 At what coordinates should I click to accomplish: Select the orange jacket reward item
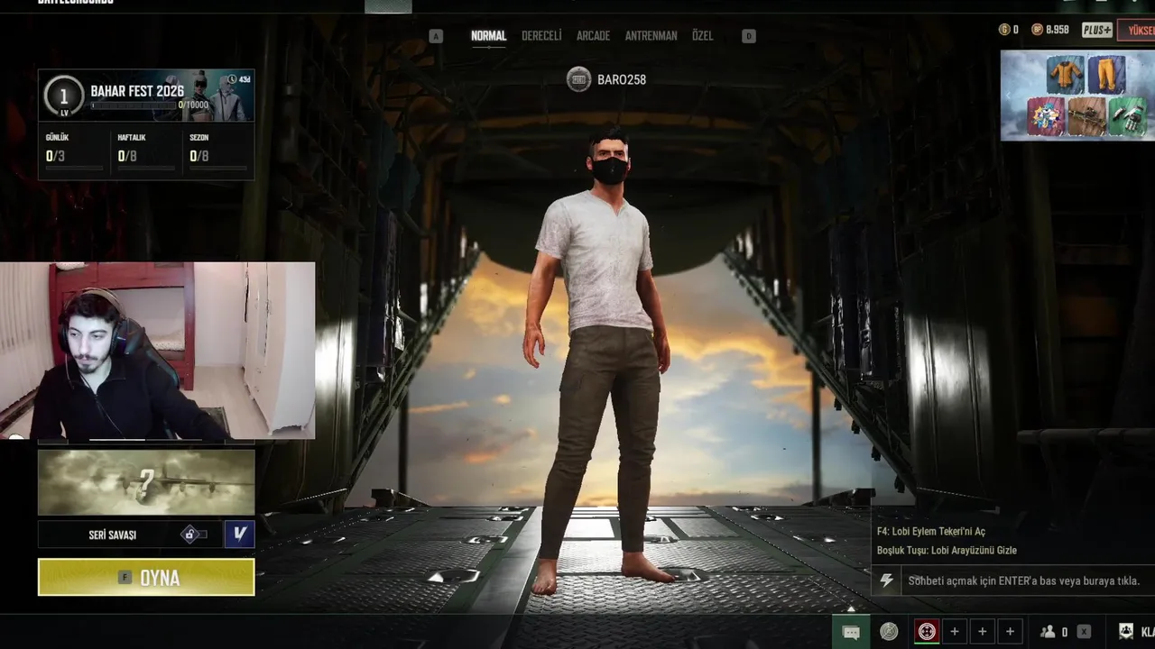pos(1066,74)
